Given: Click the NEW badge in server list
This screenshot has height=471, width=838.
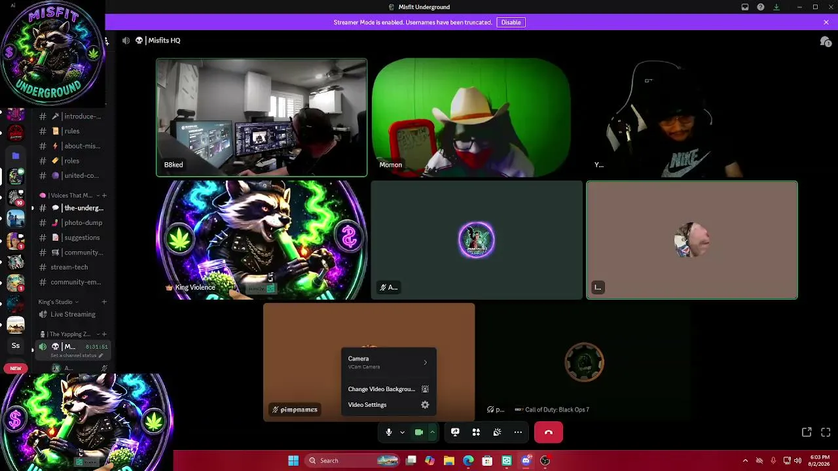Looking at the screenshot, I should tap(15, 368).
